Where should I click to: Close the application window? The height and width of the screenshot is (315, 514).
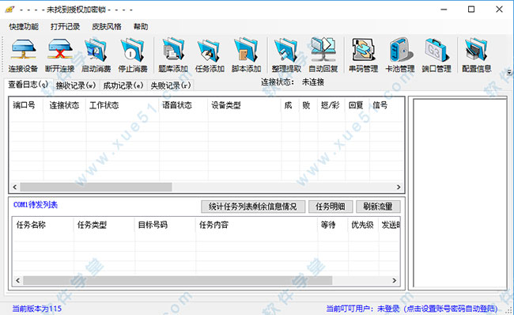pyautogui.click(x=499, y=9)
